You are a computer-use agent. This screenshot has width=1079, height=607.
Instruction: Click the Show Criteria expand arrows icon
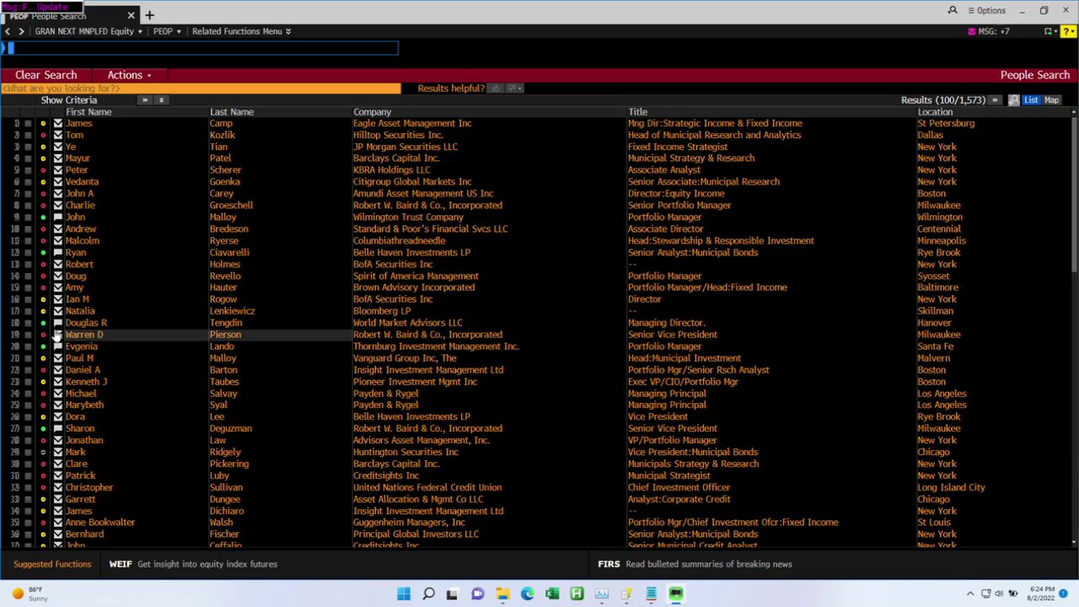click(145, 100)
